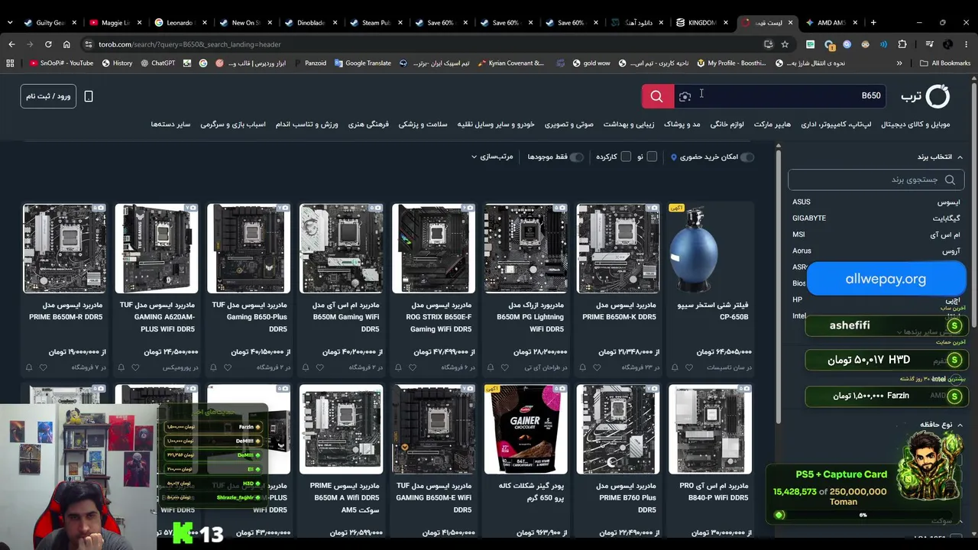Click bell icon on B650M PG Lightning card

coord(491,367)
